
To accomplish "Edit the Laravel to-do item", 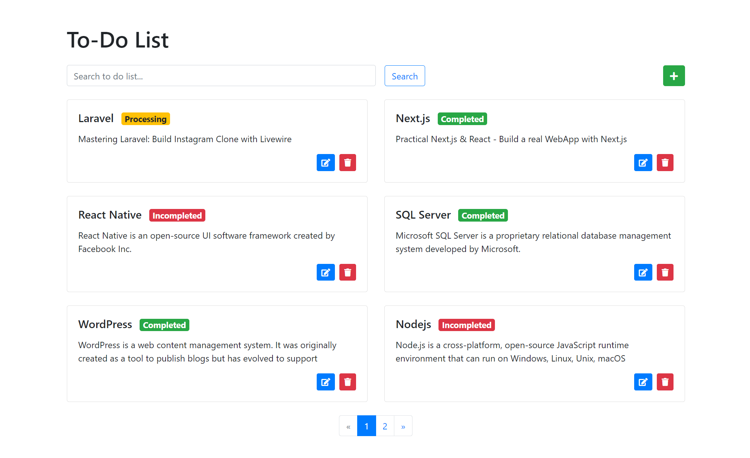I will click(325, 163).
